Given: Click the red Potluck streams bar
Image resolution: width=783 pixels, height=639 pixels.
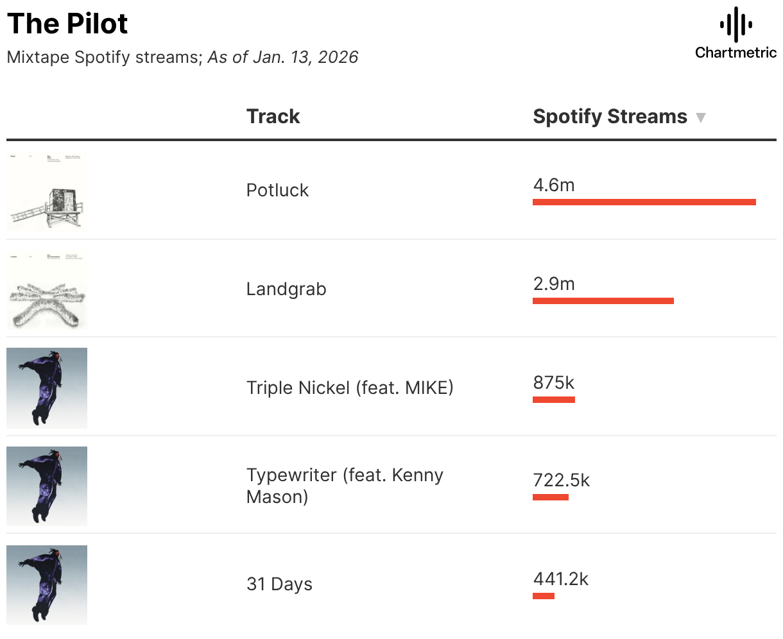Looking at the screenshot, I should click(644, 202).
